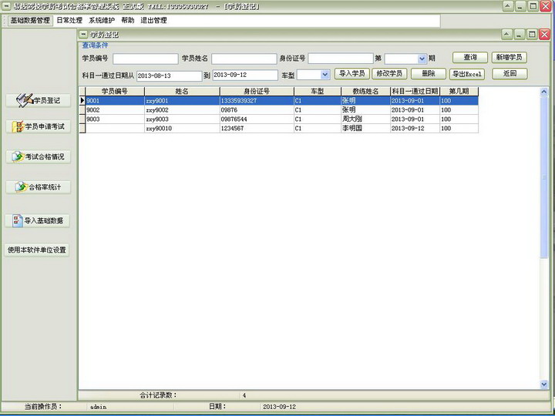The image size is (555, 416).
Task: Click 身份证号 column header
Action: click(x=257, y=91)
